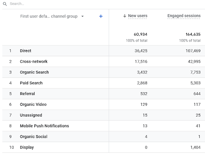Image resolution: width=205 pixels, height=156 pixels.
Task: Click total Engaged sessions value 164,635
Action: point(193,34)
